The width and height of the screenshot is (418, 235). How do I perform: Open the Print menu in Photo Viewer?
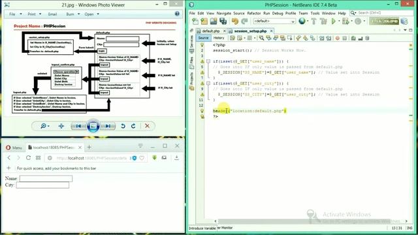click(35, 14)
